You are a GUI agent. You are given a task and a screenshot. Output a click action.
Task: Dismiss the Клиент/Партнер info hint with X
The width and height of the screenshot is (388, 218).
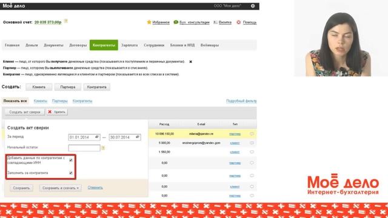coord(190,62)
